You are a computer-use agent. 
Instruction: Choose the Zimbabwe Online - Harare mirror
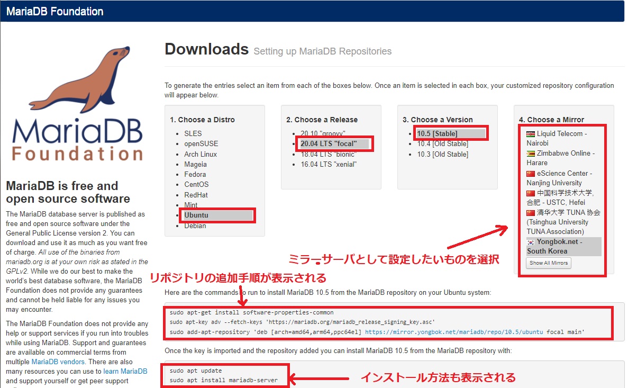[x=561, y=158]
